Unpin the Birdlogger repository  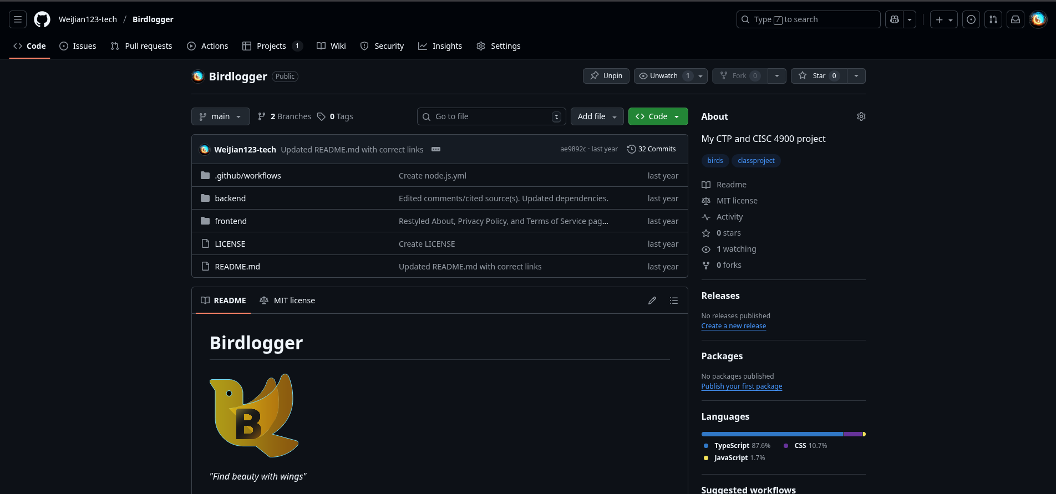point(606,76)
